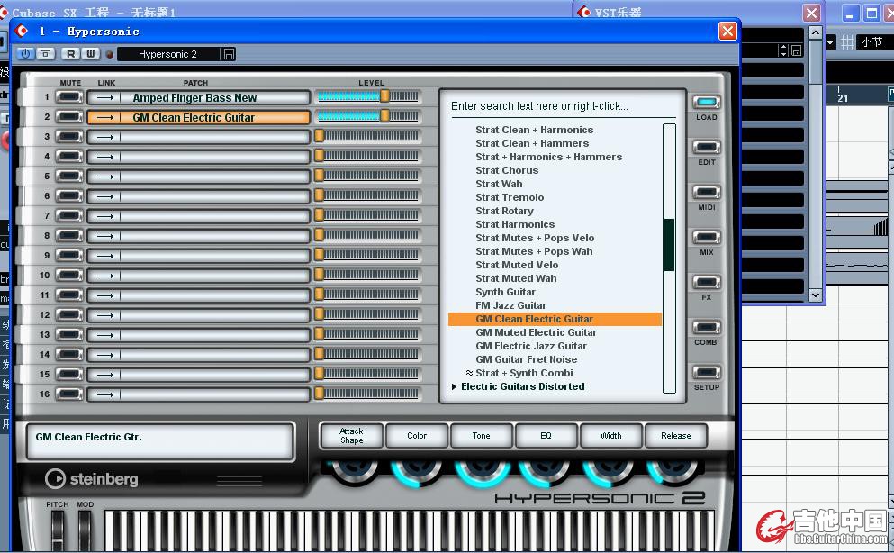This screenshot has width=894, height=553.
Task: Click the link arrow for channel 1
Action: 105,98
